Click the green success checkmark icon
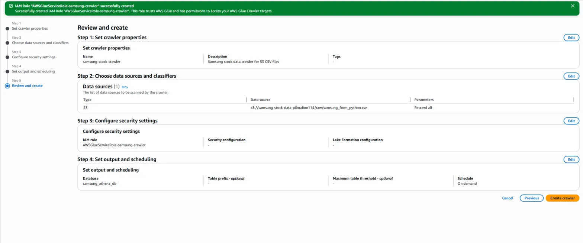The image size is (583, 243). (11, 6)
